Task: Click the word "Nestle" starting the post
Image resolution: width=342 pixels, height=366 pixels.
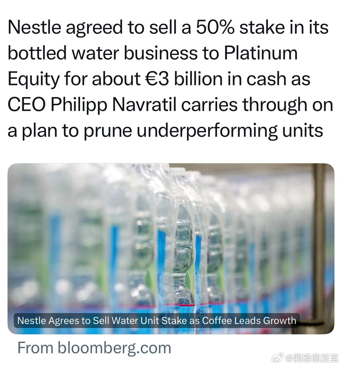Action: tap(34, 27)
